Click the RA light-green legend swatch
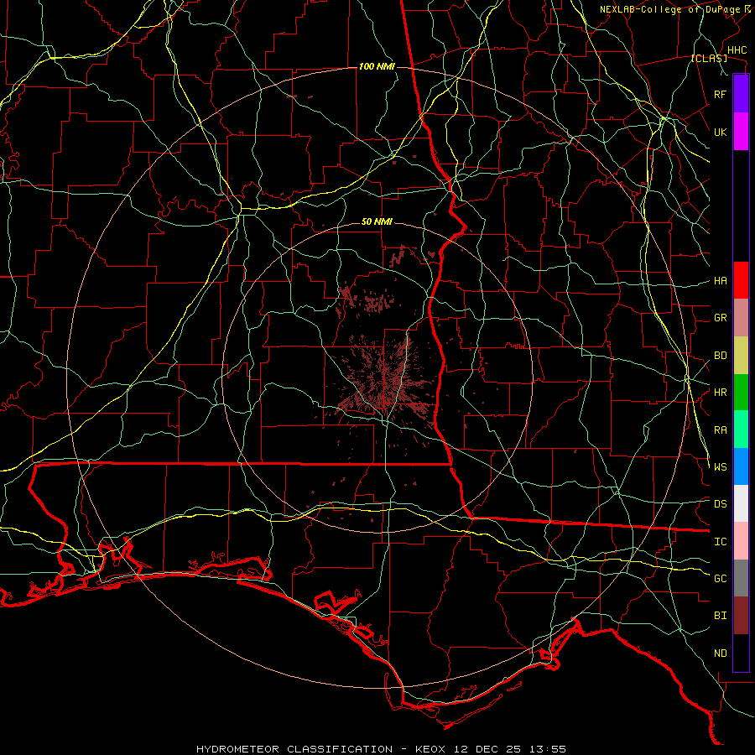Viewport: 755px width, 755px height. point(741,430)
